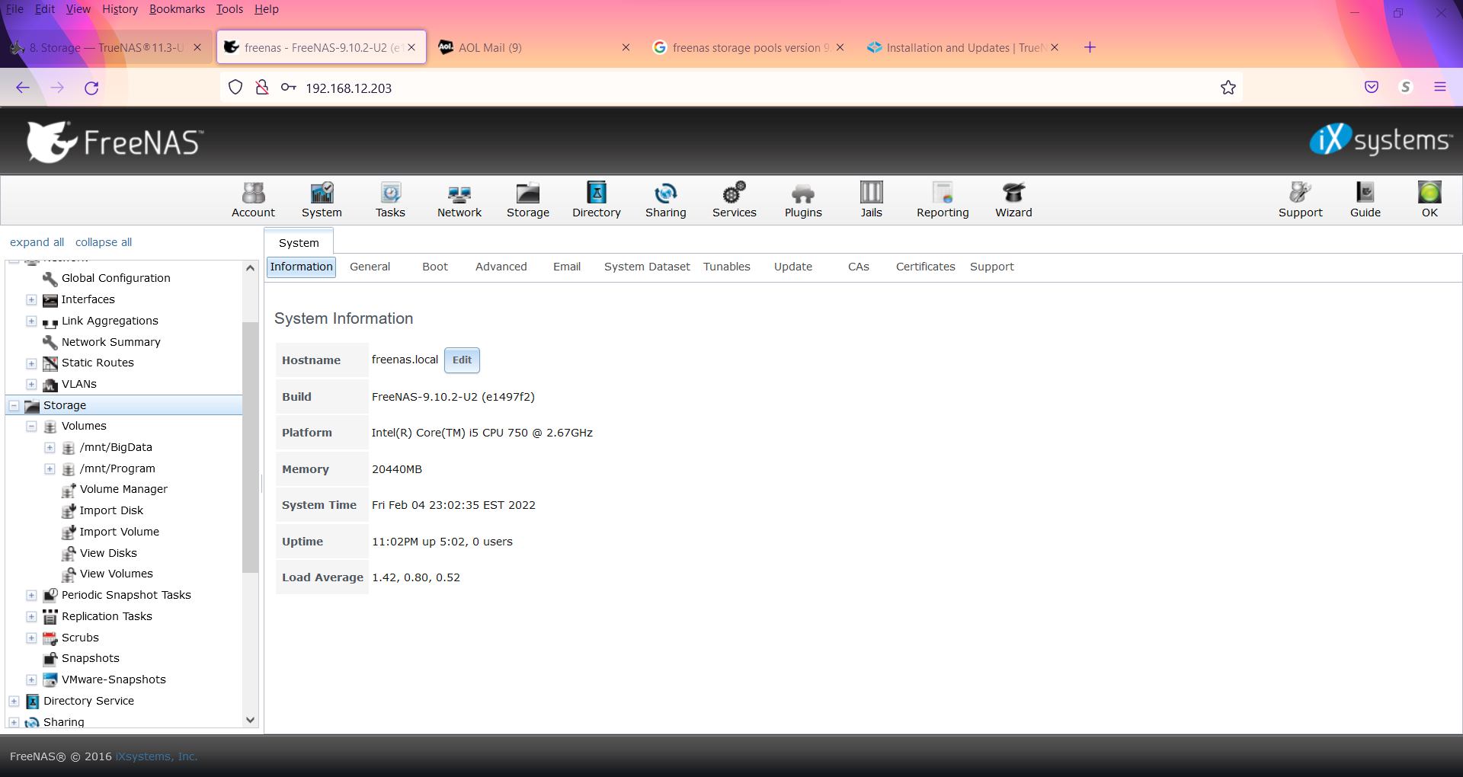The image size is (1463, 777).
Task: Open the System toolbar icon
Action: point(322,200)
